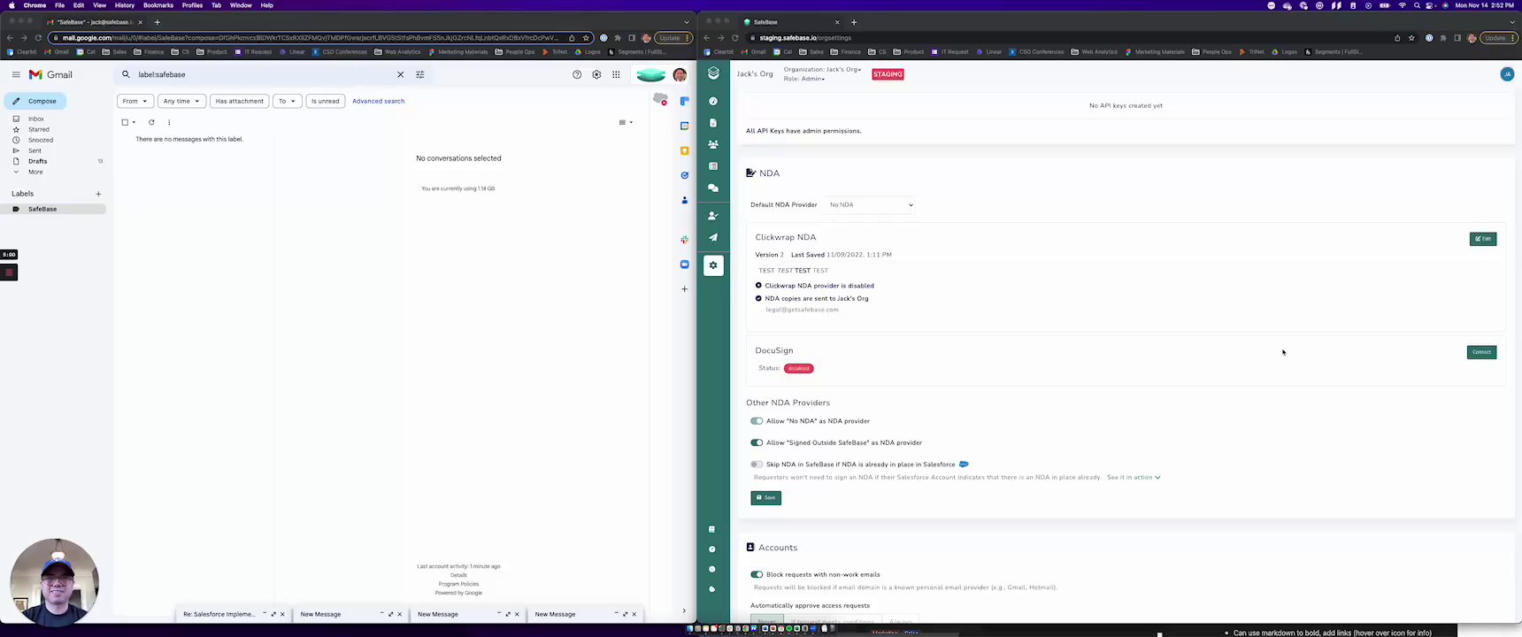Open the user-check icon in SafeBase sidebar
Viewport: 1522px width, 637px height.
(713, 215)
